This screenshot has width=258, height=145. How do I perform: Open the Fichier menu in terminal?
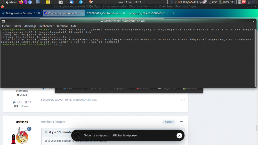pyautogui.click(x=6, y=26)
